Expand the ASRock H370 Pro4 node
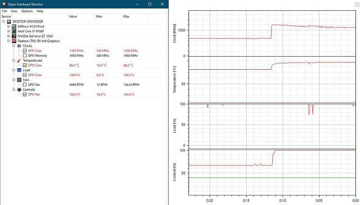The height and width of the screenshot is (205, 360). 9,27
